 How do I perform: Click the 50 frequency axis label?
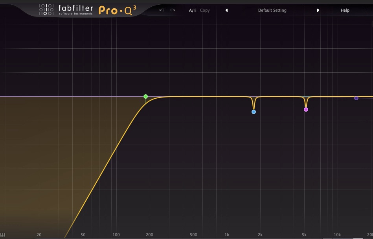(83, 235)
